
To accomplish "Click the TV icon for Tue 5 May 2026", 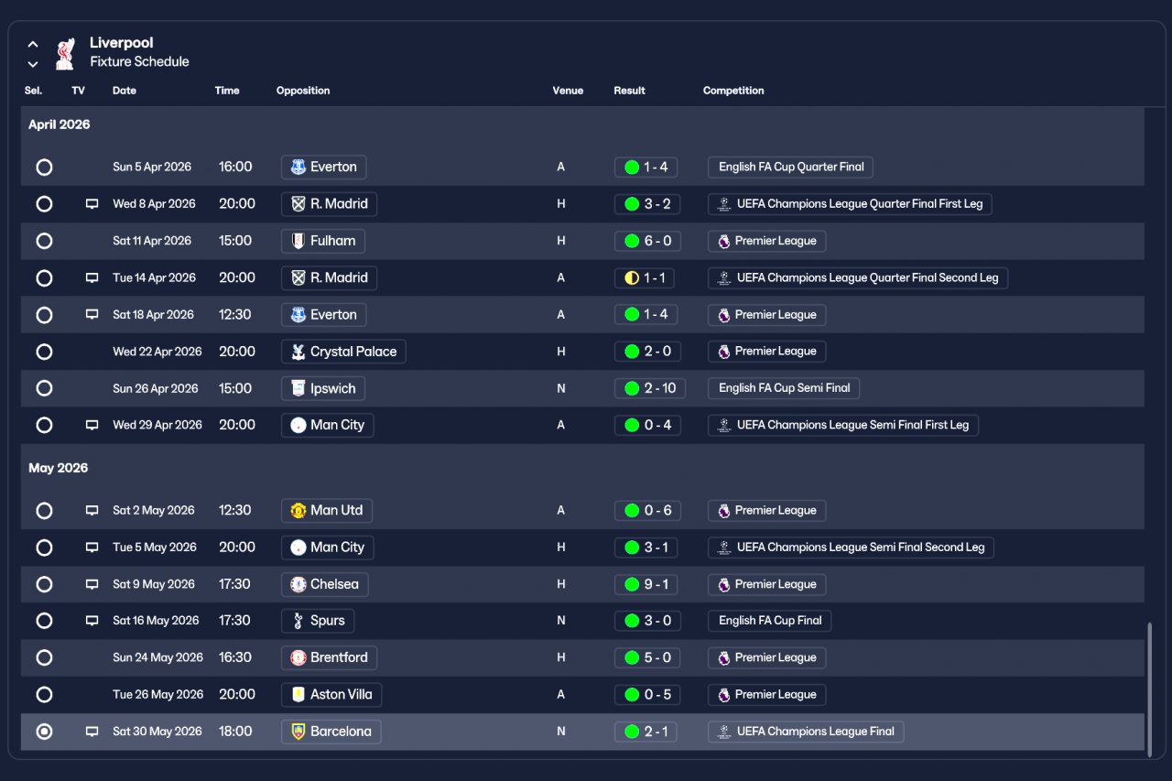I will (x=92, y=548).
